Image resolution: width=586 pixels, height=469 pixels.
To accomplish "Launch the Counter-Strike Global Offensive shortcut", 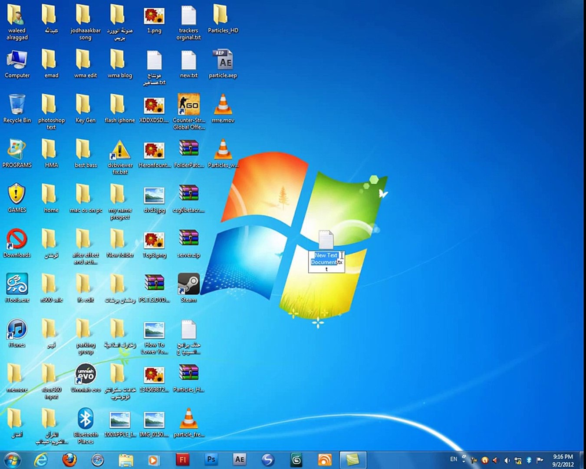I will tap(188, 112).
